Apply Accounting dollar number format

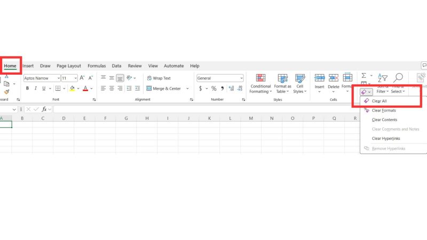point(201,89)
